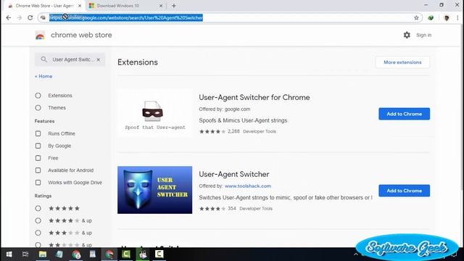464x261 pixels.
Task: Add toolshack User-Agent Switcher to Chrome
Action: coord(405,191)
